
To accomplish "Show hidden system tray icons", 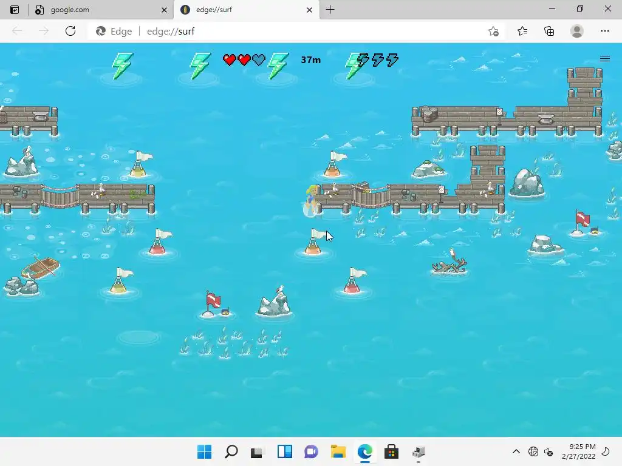I will click(516, 451).
